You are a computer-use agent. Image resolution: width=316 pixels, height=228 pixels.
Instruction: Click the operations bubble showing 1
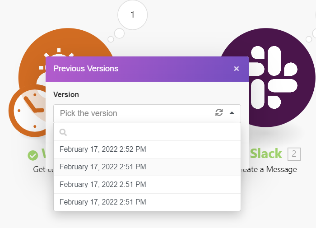[132, 15]
